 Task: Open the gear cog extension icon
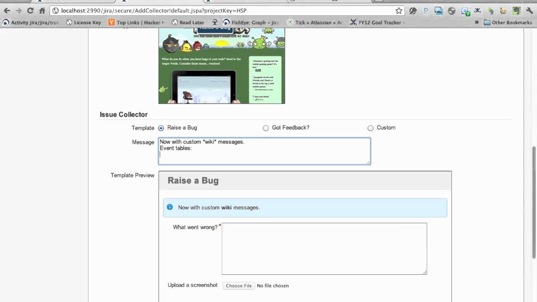pyautogui.click(x=452, y=11)
